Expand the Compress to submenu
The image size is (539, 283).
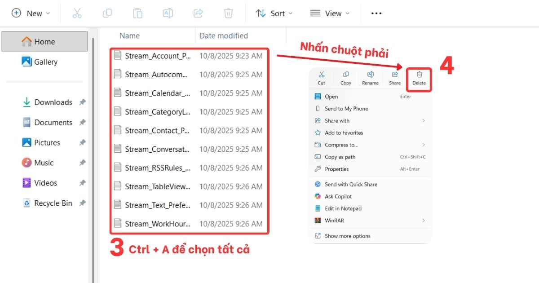point(341,145)
